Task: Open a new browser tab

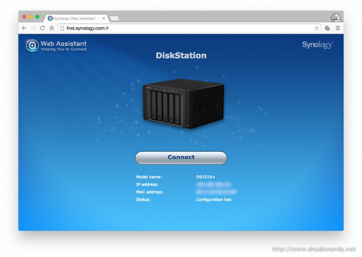Action: (x=115, y=18)
